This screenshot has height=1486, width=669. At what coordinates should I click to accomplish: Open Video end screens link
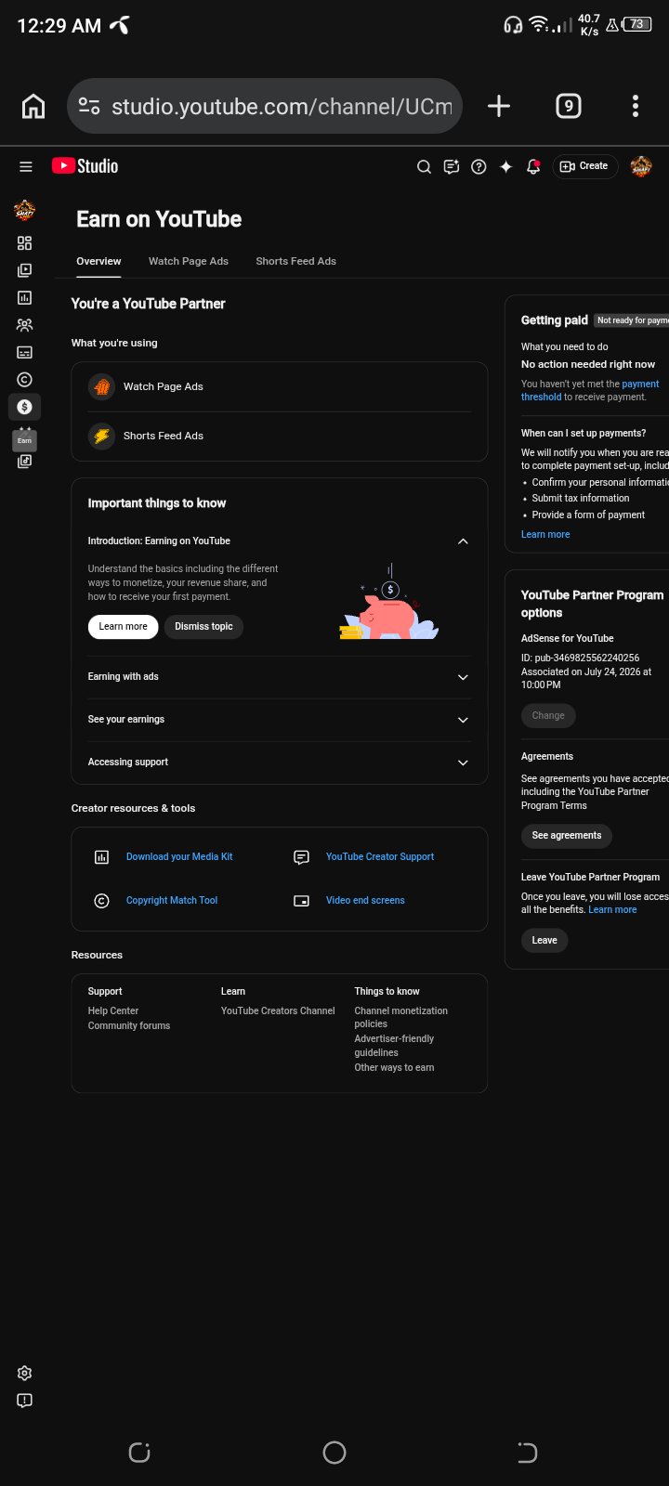tap(365, 900)
